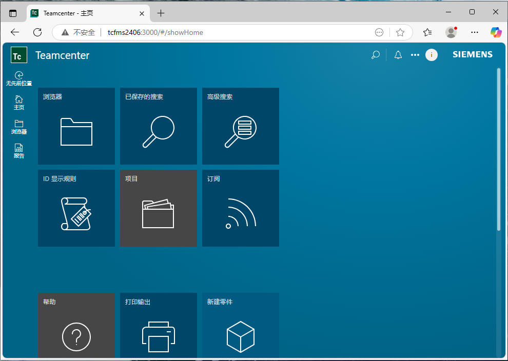Select the Teamcenter - 主页 tab

(x=88, y=13)
